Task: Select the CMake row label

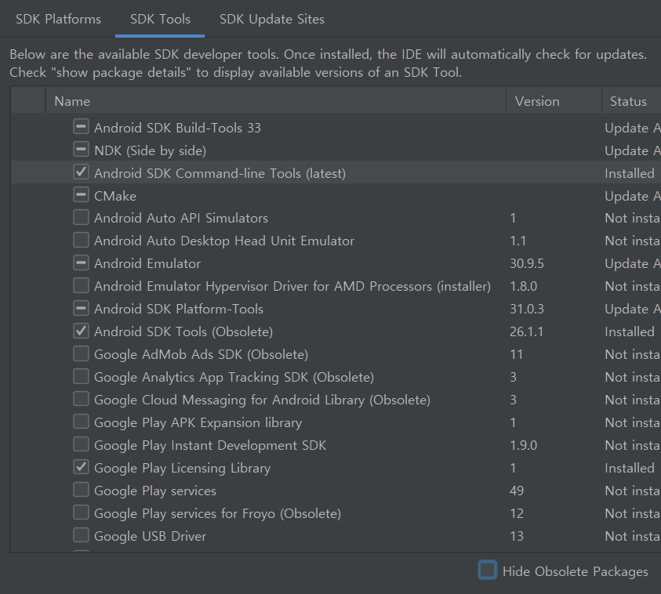Action: click(x=115, y=197)
